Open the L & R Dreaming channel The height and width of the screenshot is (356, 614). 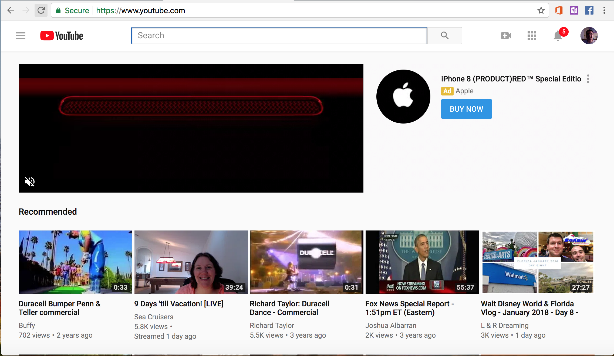point(505,326)
